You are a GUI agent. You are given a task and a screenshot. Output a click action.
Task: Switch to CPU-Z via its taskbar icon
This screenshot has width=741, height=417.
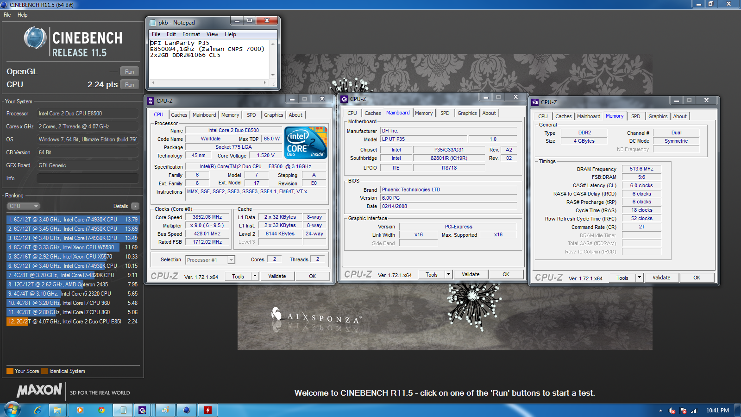click(142, 410)
